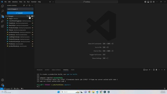Kill terminal with trash icon
Viewport: 167px width, 94px height.
tap(156, 70)
